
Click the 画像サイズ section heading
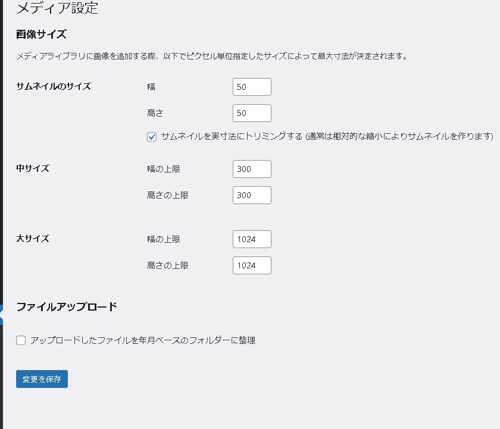pos(42,34)
